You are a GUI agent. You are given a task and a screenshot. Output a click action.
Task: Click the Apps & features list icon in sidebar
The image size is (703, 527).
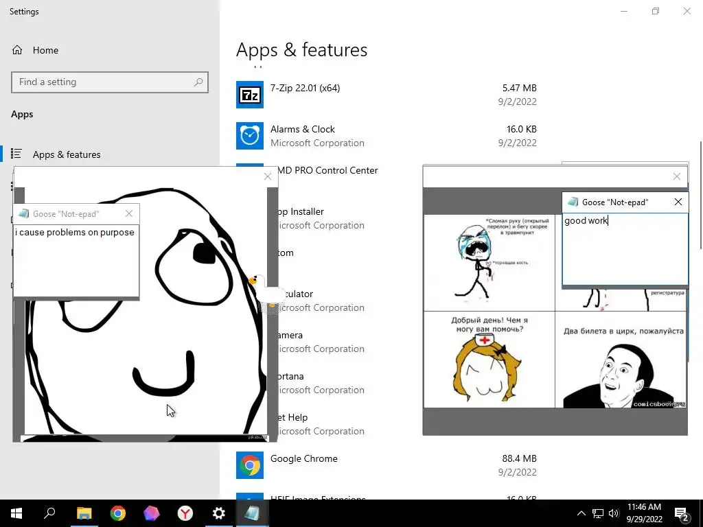(16, 154)
